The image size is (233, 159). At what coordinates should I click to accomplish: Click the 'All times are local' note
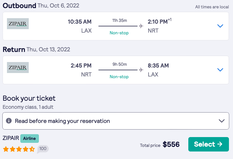212,7
